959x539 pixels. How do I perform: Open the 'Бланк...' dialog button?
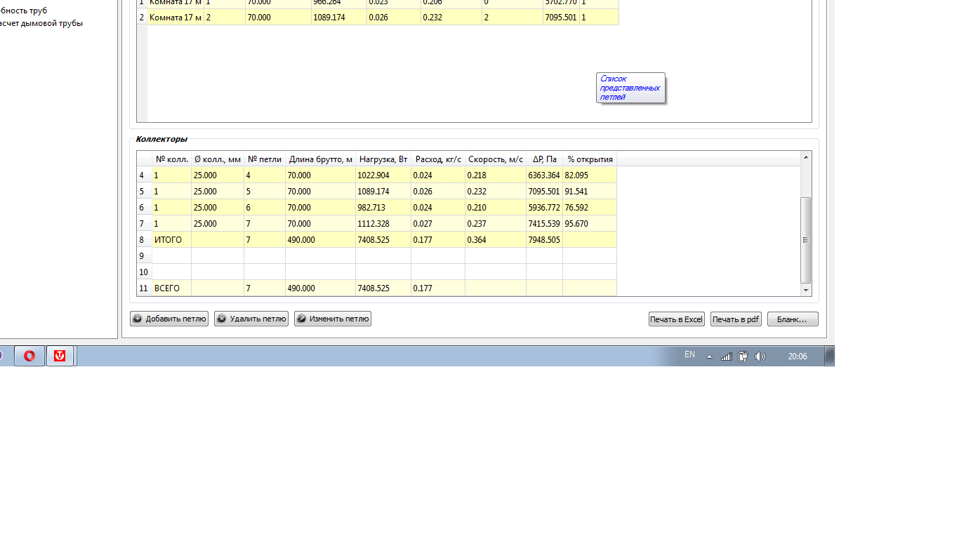(x=792, y=319)
